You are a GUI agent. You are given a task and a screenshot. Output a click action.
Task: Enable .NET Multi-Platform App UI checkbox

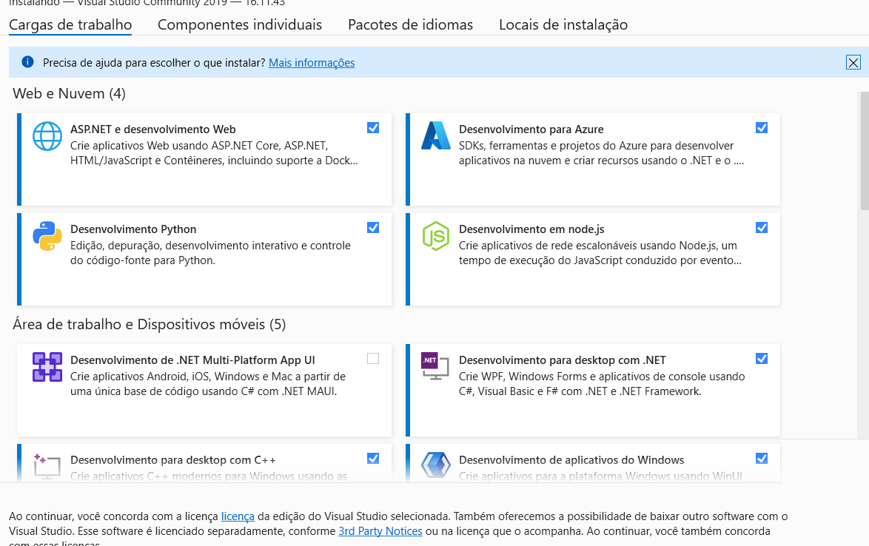pos(373,359)
